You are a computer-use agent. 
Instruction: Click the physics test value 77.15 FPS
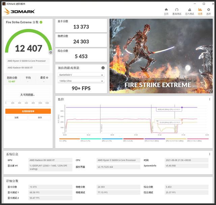(118, 192)
